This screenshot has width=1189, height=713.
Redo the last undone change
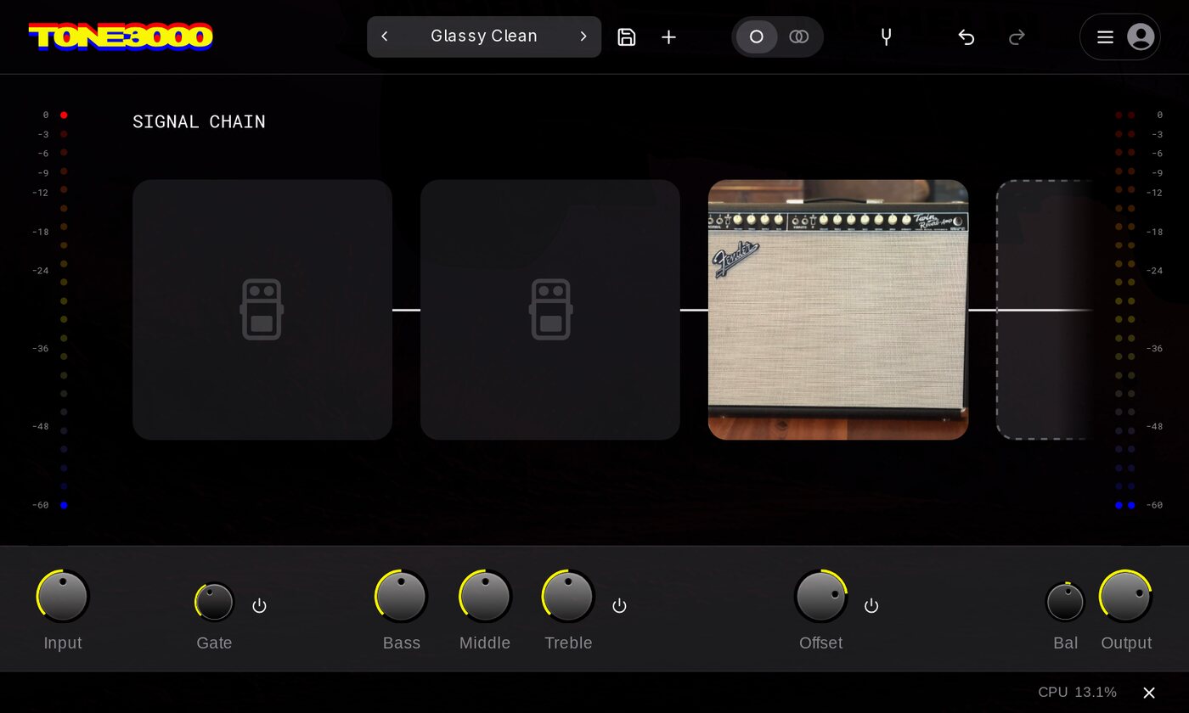(1017, 36)
